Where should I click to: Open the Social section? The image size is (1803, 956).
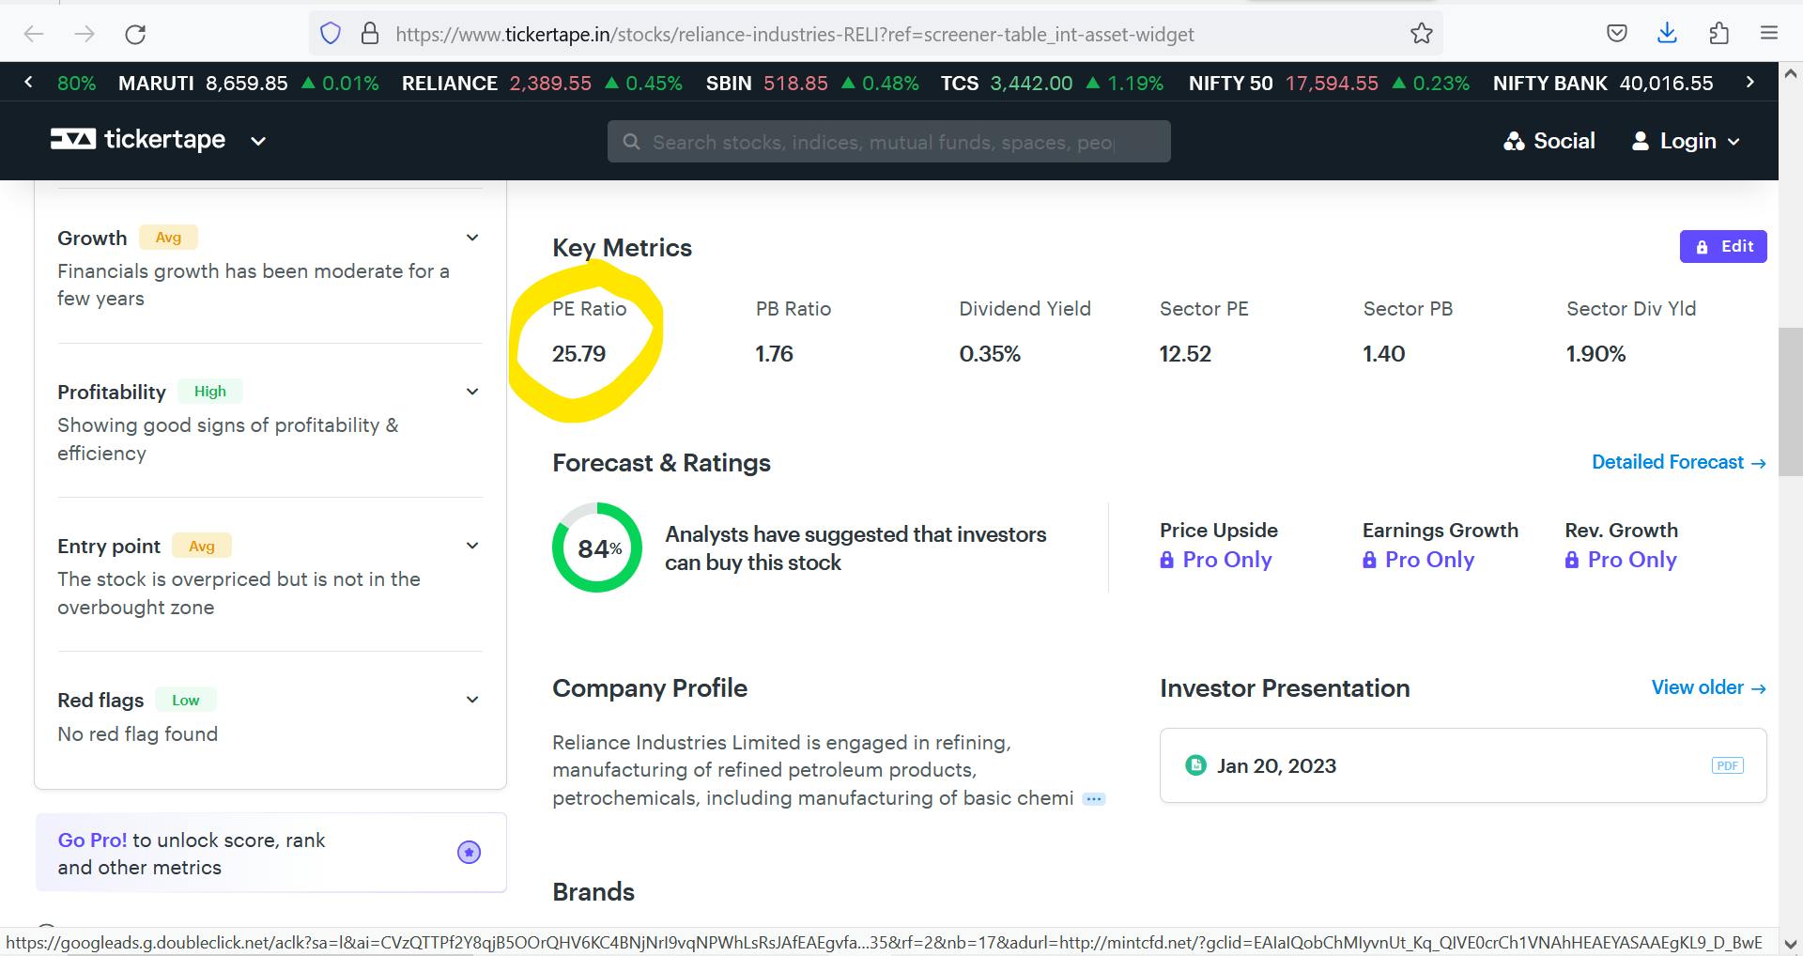pyautogui.click(x=1549, y=141)
